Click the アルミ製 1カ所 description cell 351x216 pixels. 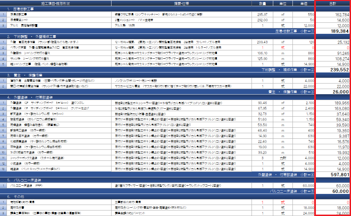click(x=182, y=26)
